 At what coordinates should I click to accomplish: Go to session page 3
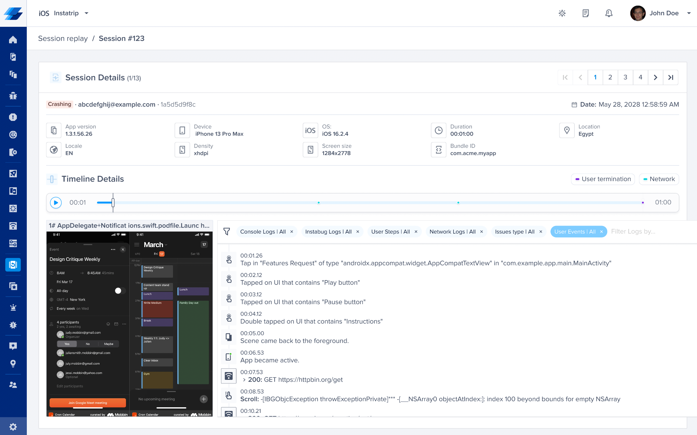pos(625,77)
